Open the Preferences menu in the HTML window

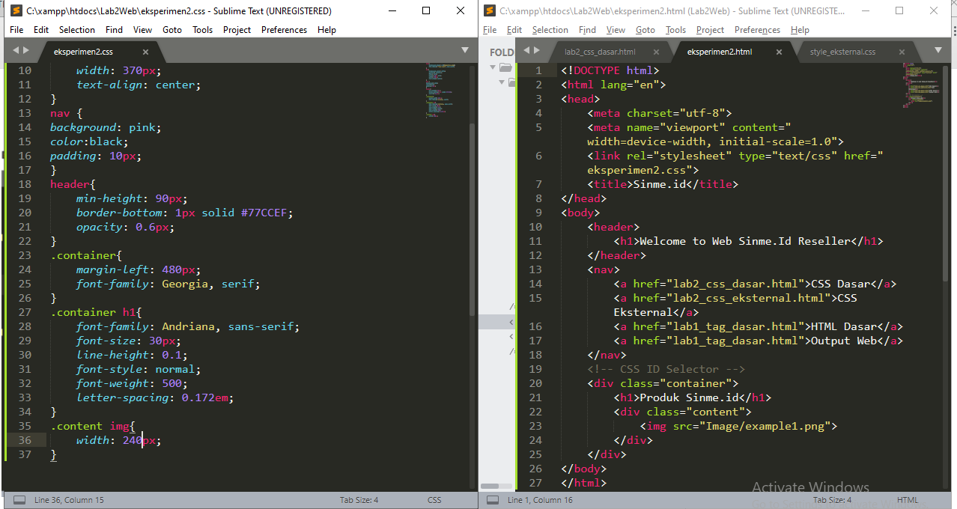pos(757,30)
